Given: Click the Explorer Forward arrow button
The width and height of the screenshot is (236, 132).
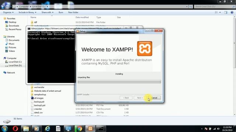Looking at the screenshot, I should [7, 7].
